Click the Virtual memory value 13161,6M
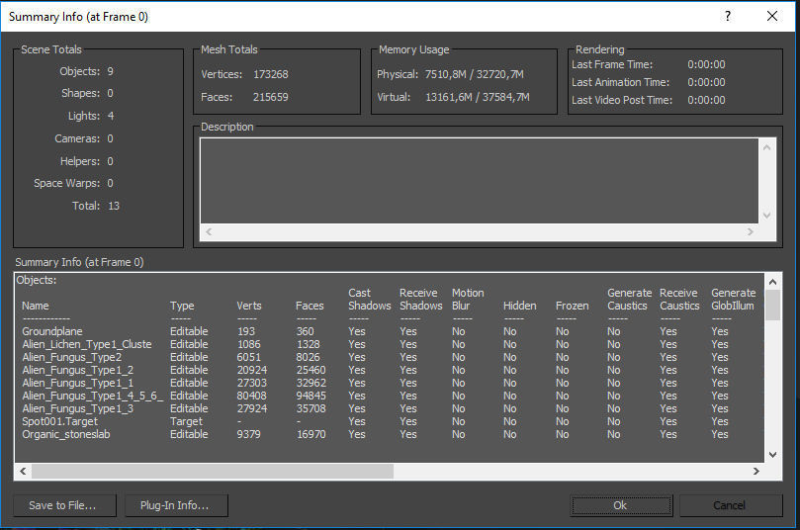The image size is (800, 530). (x=449, y=97)
